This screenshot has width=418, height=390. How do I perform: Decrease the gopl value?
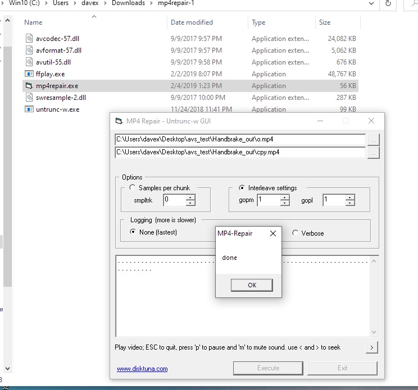[350, 203]
